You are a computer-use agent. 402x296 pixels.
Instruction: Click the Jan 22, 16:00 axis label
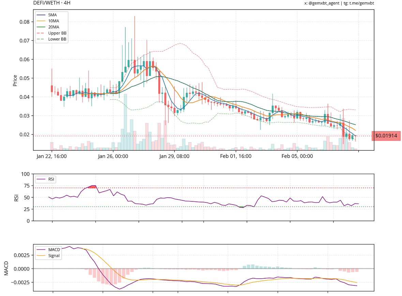[x=51, y=156]
